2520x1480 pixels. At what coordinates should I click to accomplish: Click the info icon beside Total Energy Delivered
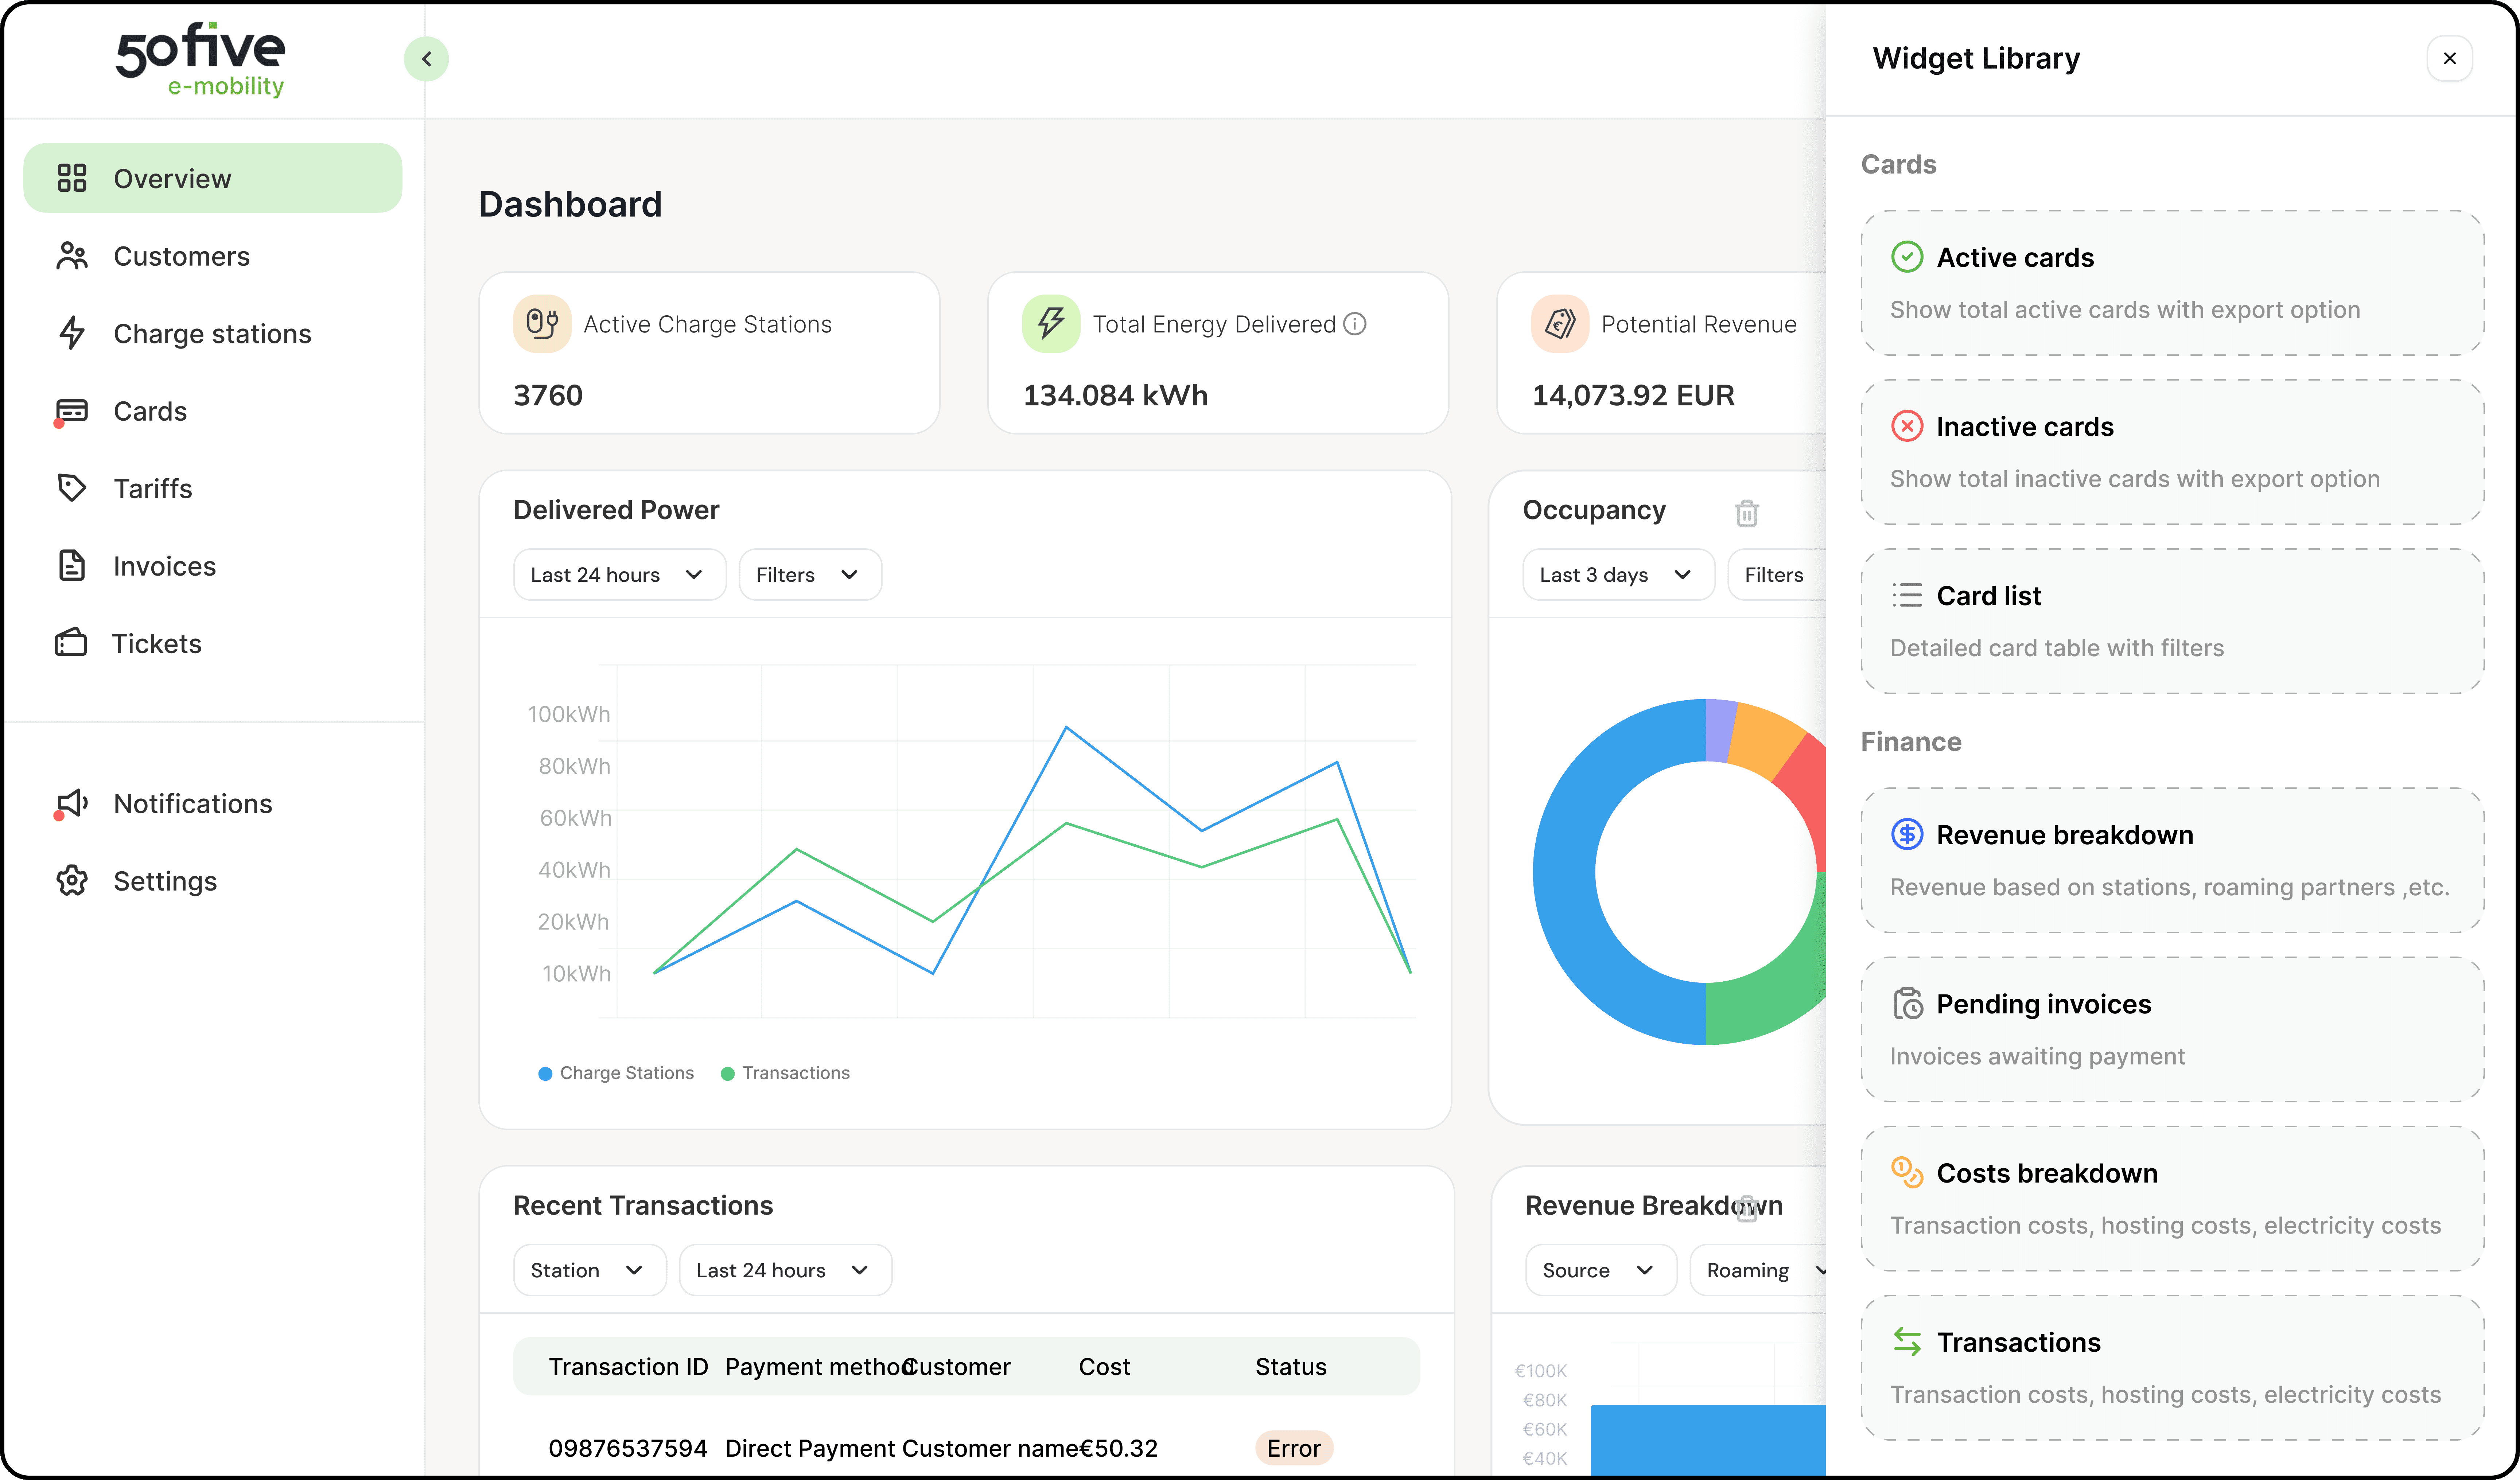click(x=1355, y=324)
